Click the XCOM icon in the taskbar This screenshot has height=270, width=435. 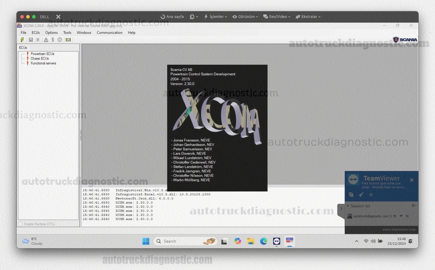point(290,241)
